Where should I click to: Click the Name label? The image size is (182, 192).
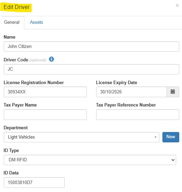click(10, 37)
